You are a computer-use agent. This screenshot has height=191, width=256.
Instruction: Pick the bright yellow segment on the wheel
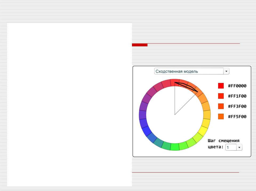click(x=203, y=131)
